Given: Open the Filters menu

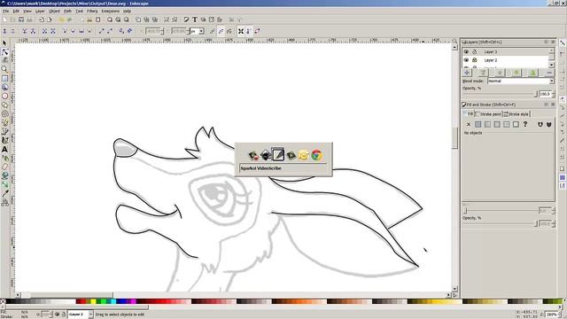Looking at the screenshot, I should [x=92, y=12].
